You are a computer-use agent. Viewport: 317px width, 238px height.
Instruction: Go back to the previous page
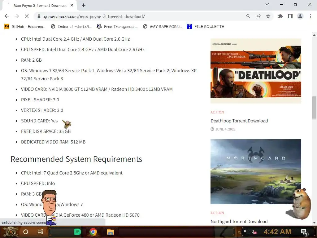(x=7, y=16)
